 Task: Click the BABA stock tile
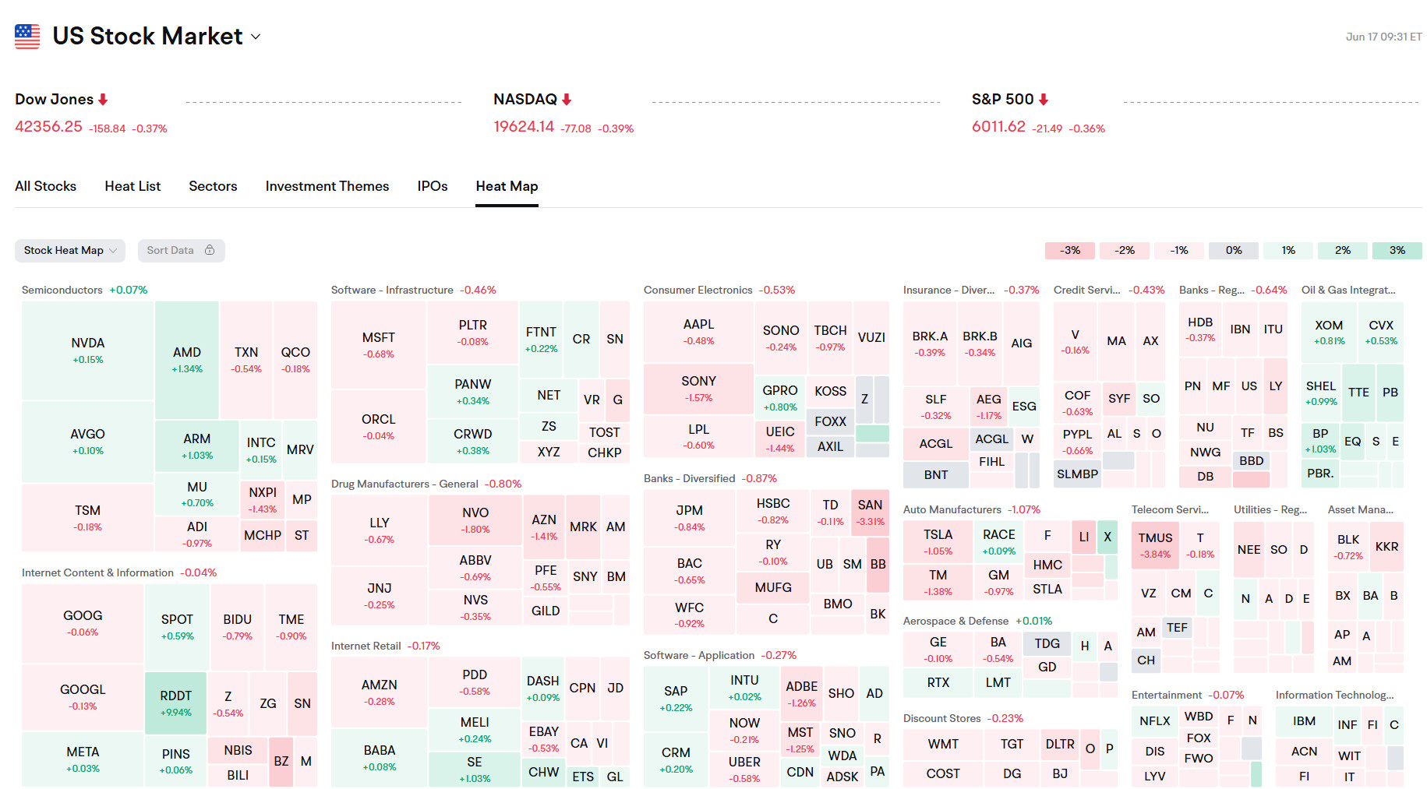tap(380, 758)
